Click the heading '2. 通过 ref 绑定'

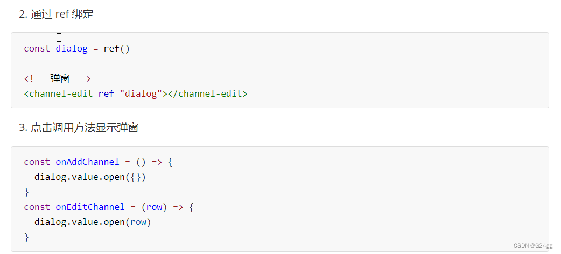(56, 14)
